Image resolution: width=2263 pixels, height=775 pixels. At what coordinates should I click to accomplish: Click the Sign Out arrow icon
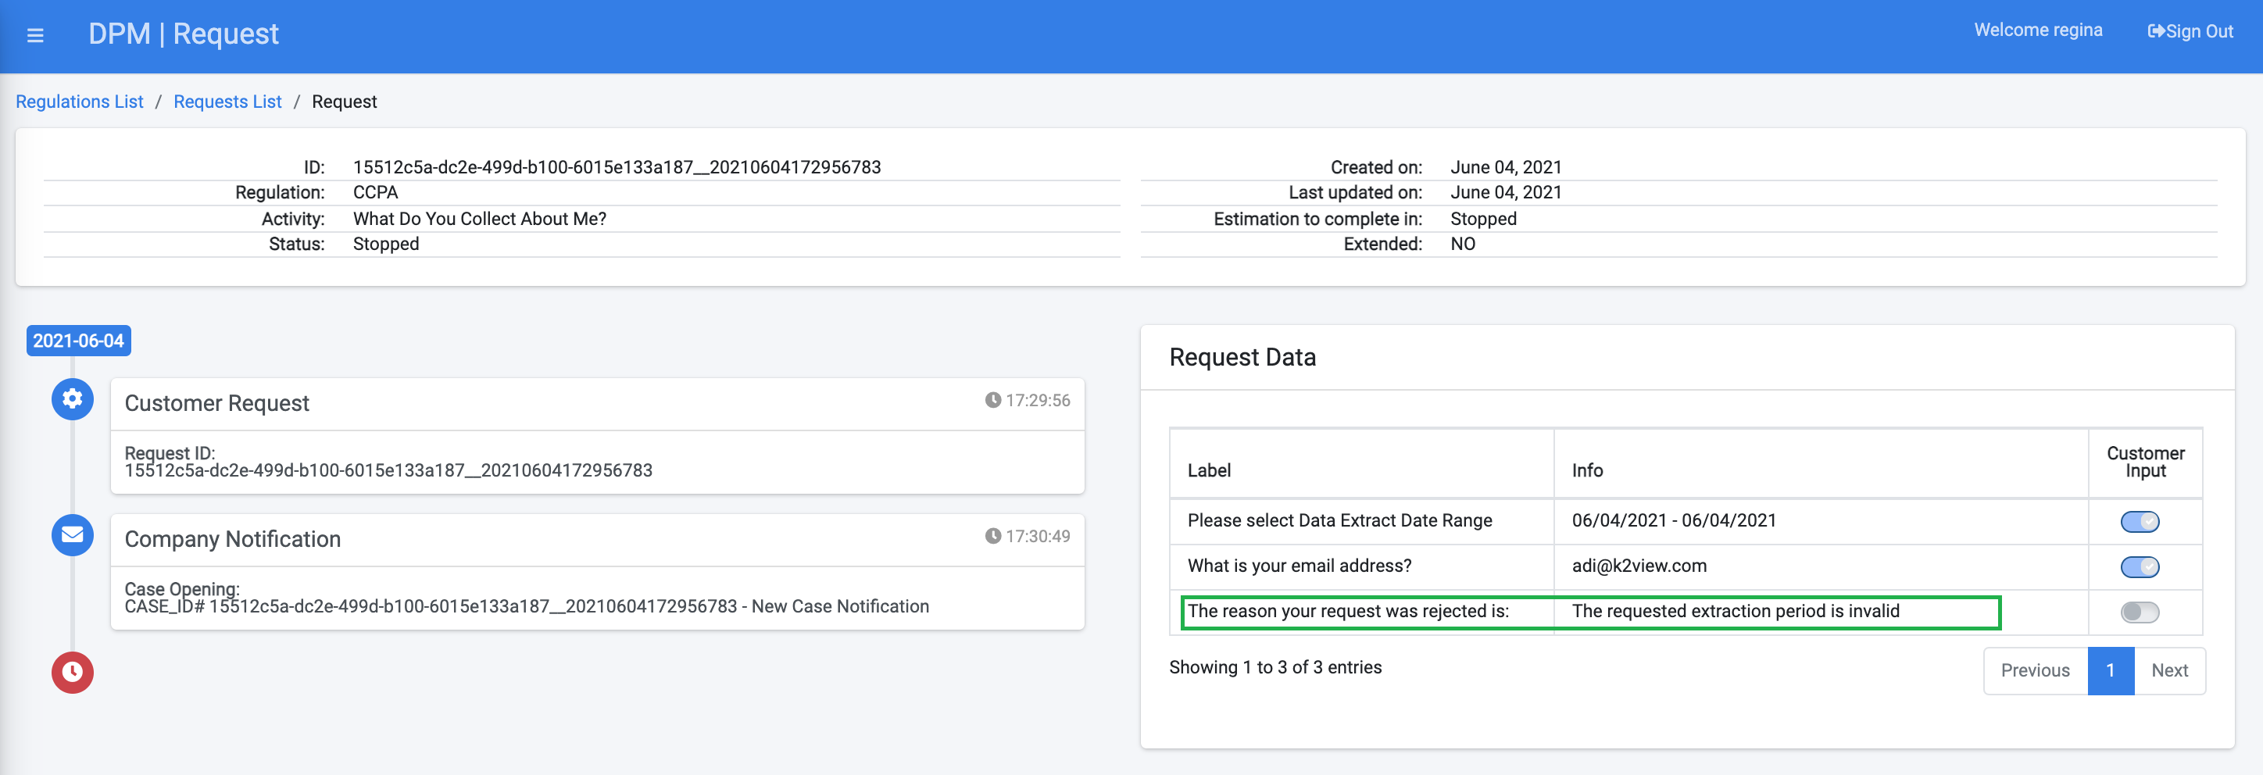(2156, 31)
